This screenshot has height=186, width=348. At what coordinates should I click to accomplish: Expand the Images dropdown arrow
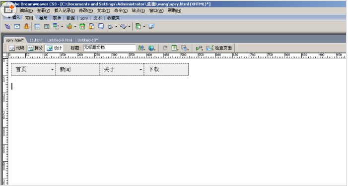(x=62, y=27)
